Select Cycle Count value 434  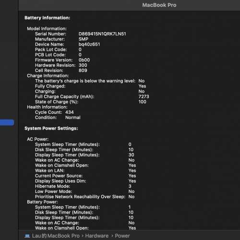(70, 112)
